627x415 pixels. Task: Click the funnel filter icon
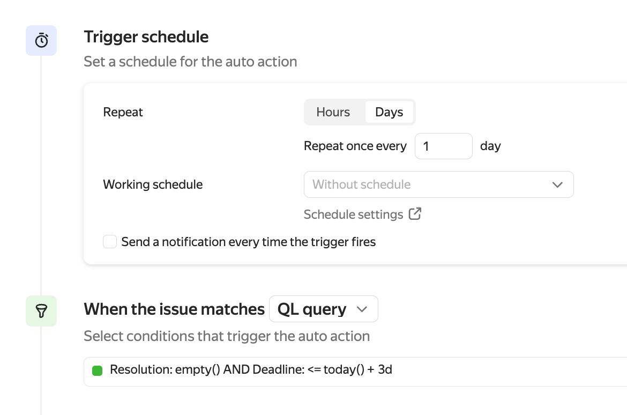[x=41, y=311]
